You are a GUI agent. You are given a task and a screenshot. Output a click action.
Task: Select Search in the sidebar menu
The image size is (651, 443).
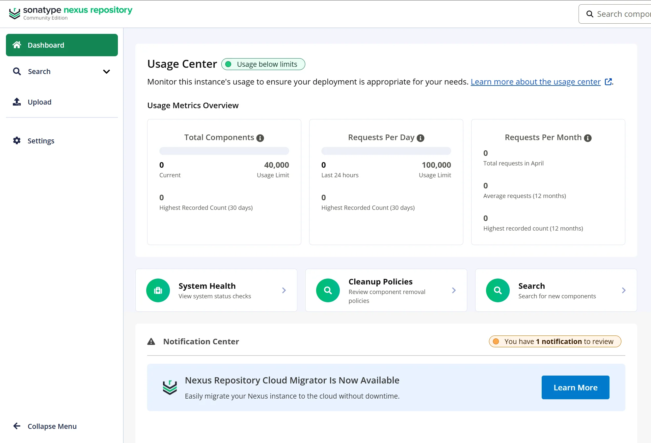(62, 71)
